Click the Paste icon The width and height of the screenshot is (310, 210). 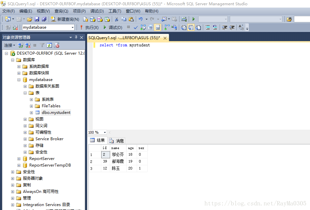tap(131, 19)
